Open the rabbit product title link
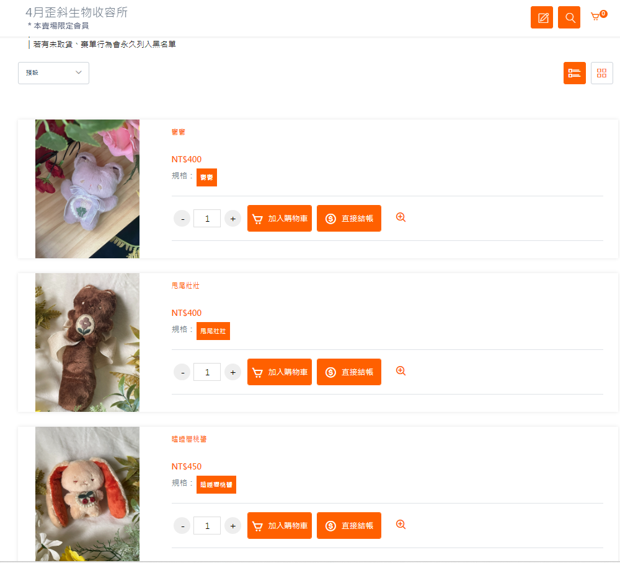Screen dimensions: 620x563 click(189, 439)
